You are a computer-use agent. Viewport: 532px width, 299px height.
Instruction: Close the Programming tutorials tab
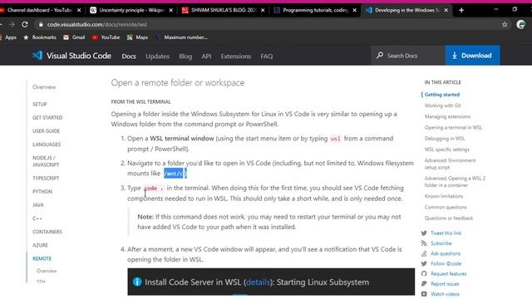[x=355, y=10]
